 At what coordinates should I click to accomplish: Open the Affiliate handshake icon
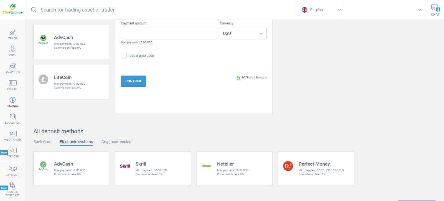[x=13, y=169]
